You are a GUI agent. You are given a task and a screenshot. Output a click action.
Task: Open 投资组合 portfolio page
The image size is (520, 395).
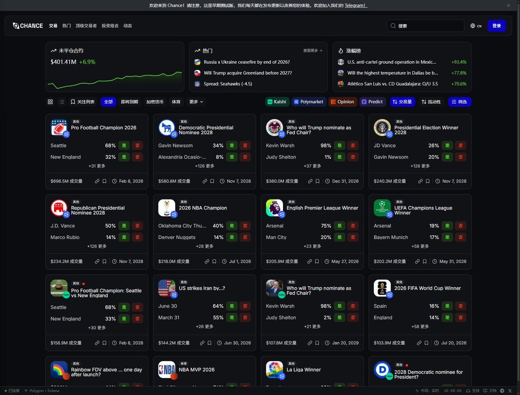point(110,26)
